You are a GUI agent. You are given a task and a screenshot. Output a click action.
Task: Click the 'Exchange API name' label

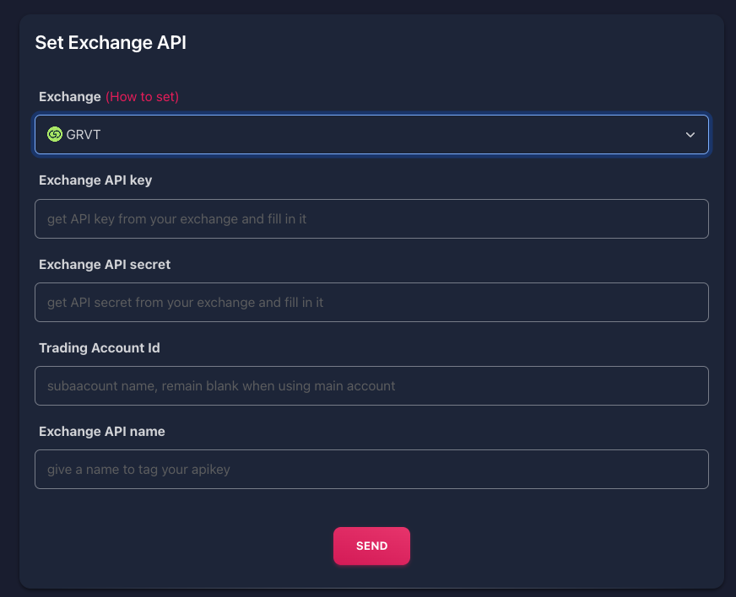point(102,431)
